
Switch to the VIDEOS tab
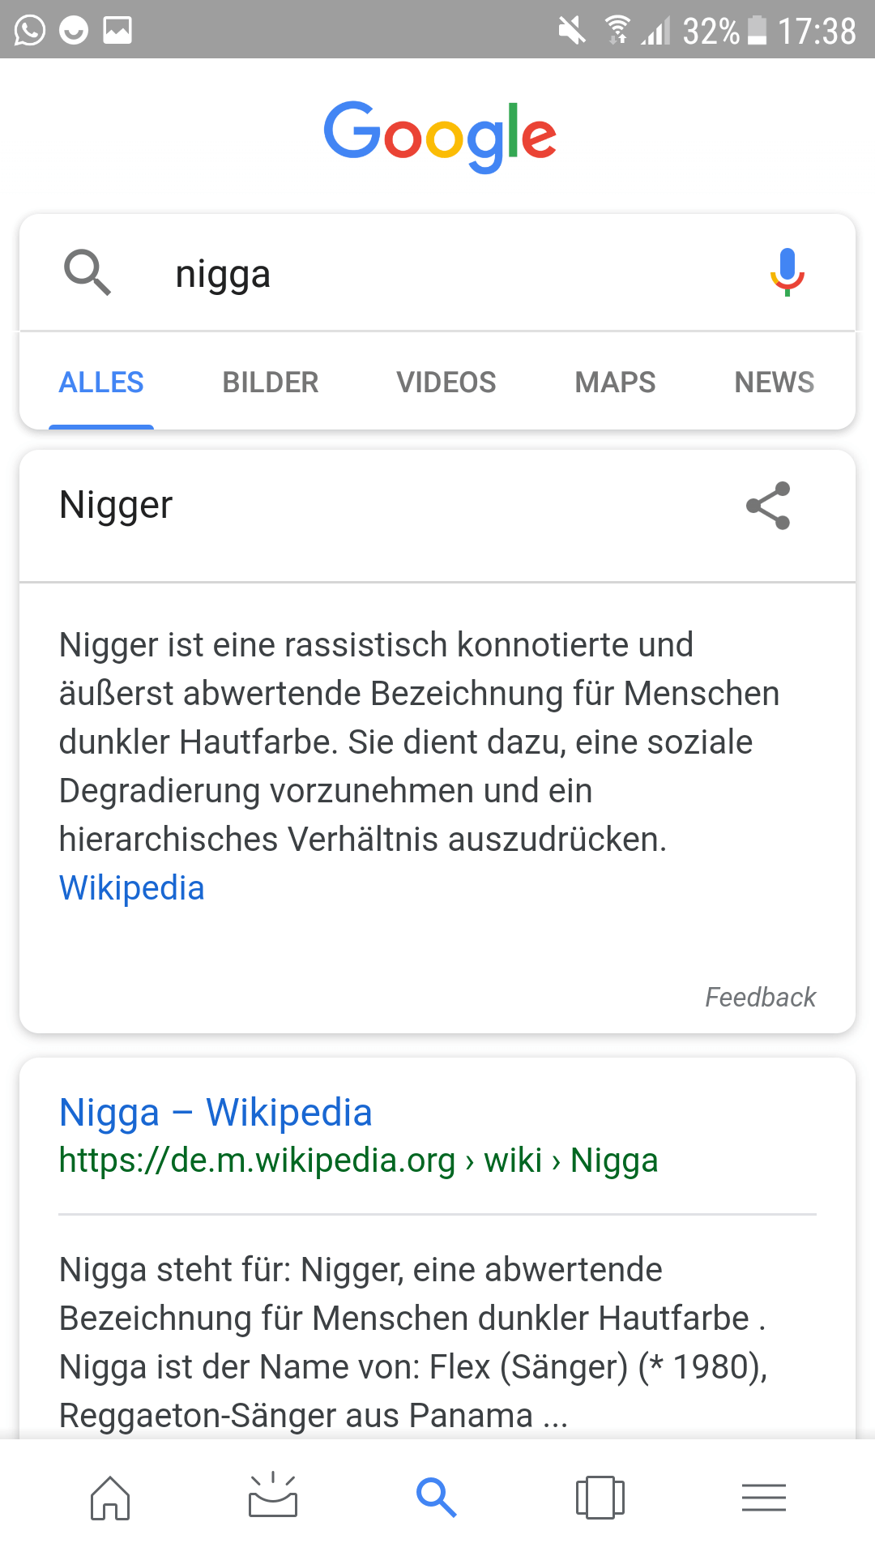(446, 382)
